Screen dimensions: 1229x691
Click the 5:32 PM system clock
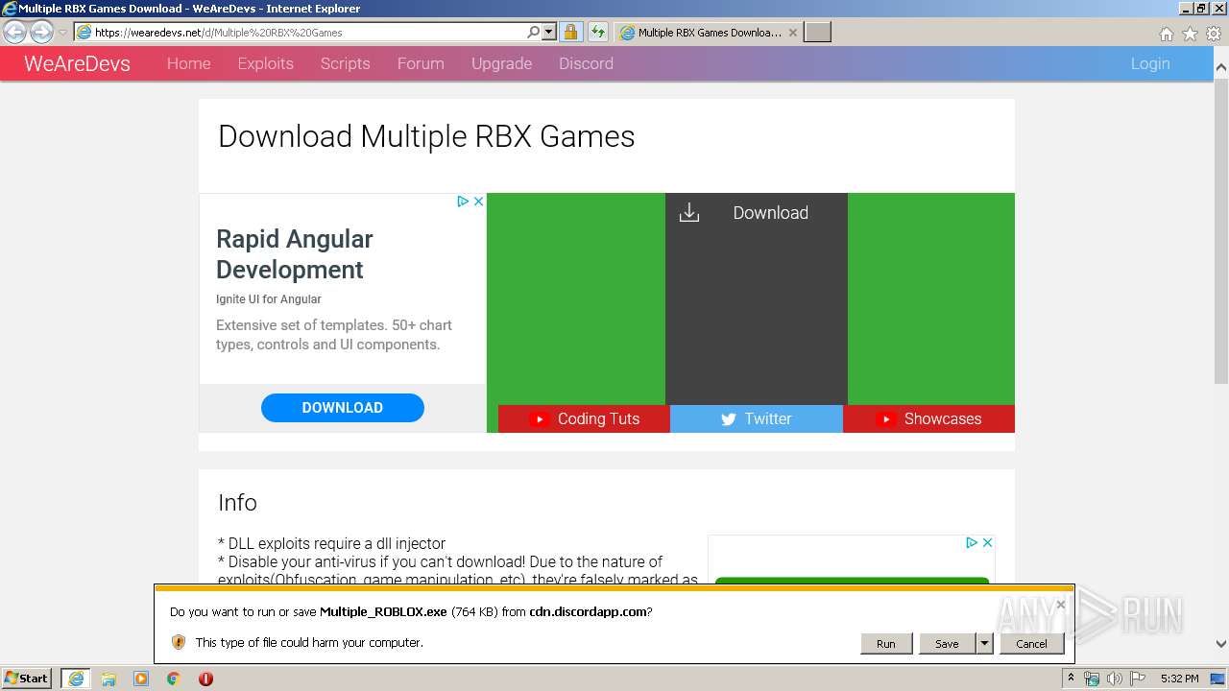[x=1179, y=679]
